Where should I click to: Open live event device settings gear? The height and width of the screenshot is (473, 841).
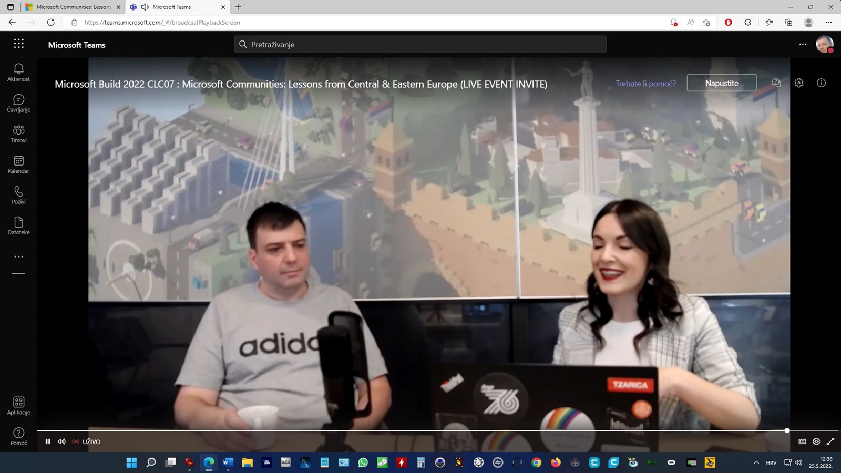(799, 83)
